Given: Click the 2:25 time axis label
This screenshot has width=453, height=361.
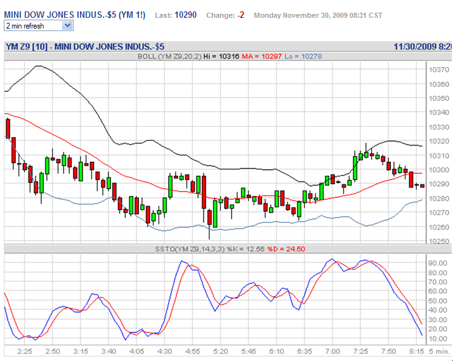Looking at the screenshot, I should (x=25, y=351).
